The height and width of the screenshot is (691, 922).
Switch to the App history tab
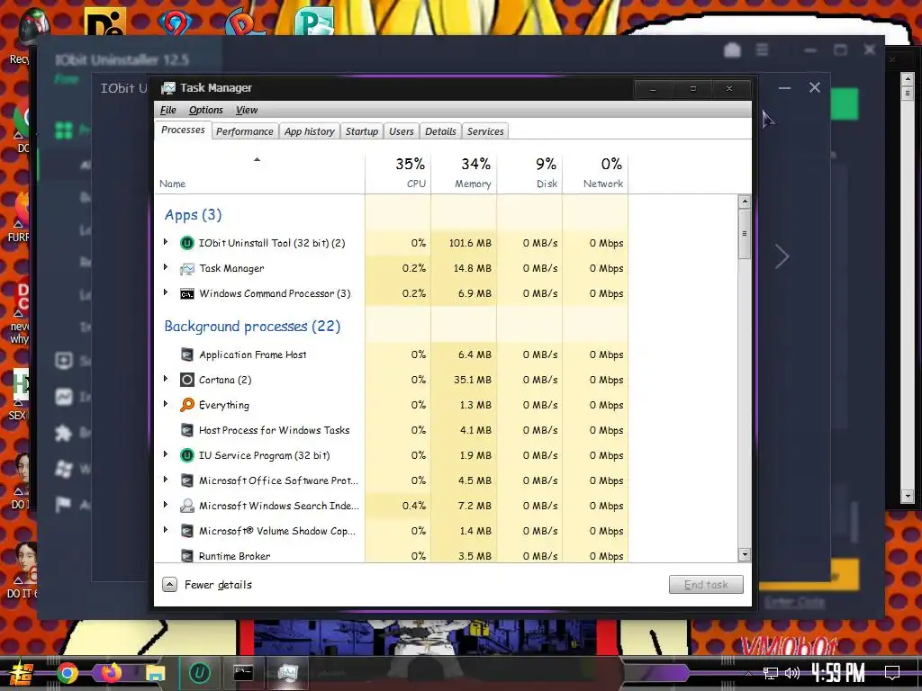pos(310,131)
